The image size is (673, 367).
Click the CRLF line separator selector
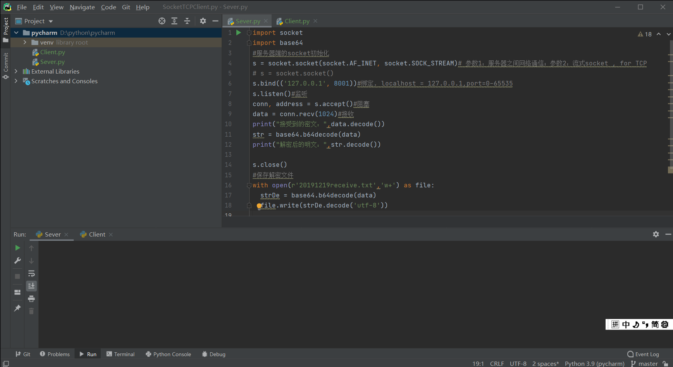point(497,364)
